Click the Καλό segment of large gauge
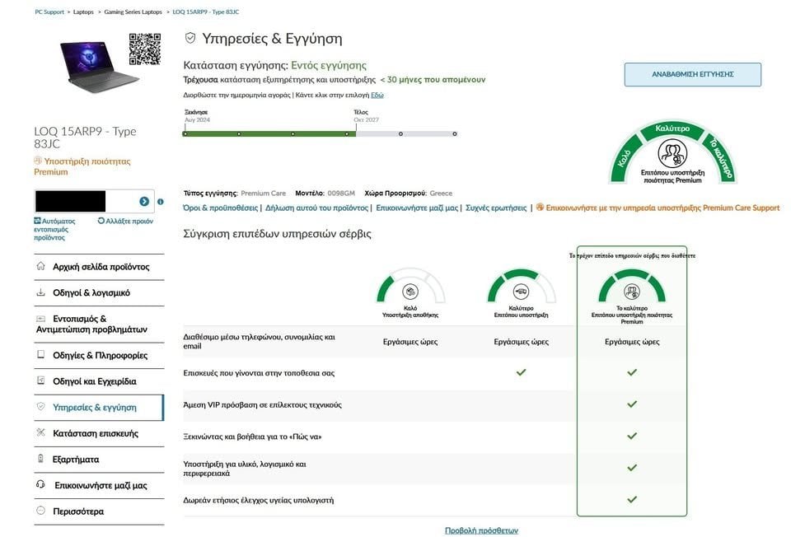This screenshot has width=791, height=537. 625,158
